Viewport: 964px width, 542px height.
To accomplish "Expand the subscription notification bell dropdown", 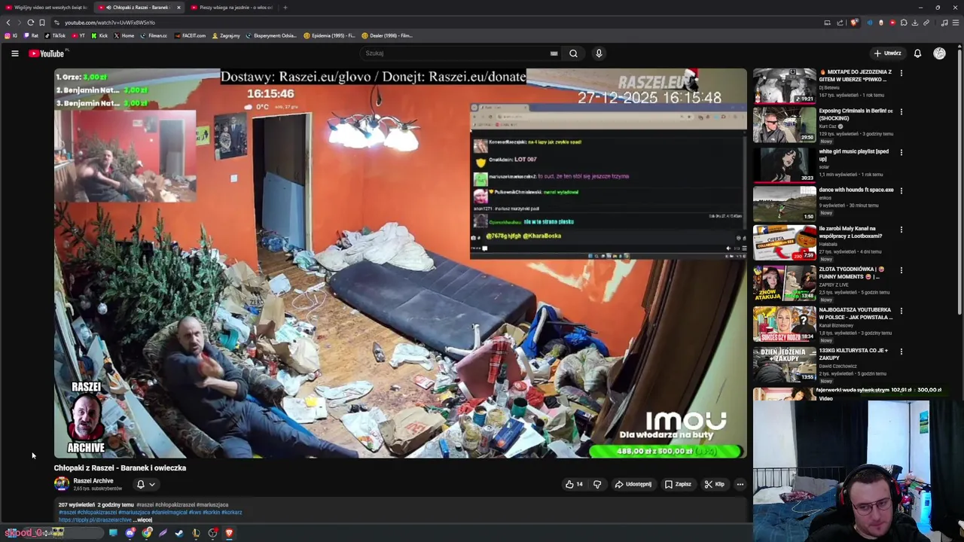I will 145,485.
